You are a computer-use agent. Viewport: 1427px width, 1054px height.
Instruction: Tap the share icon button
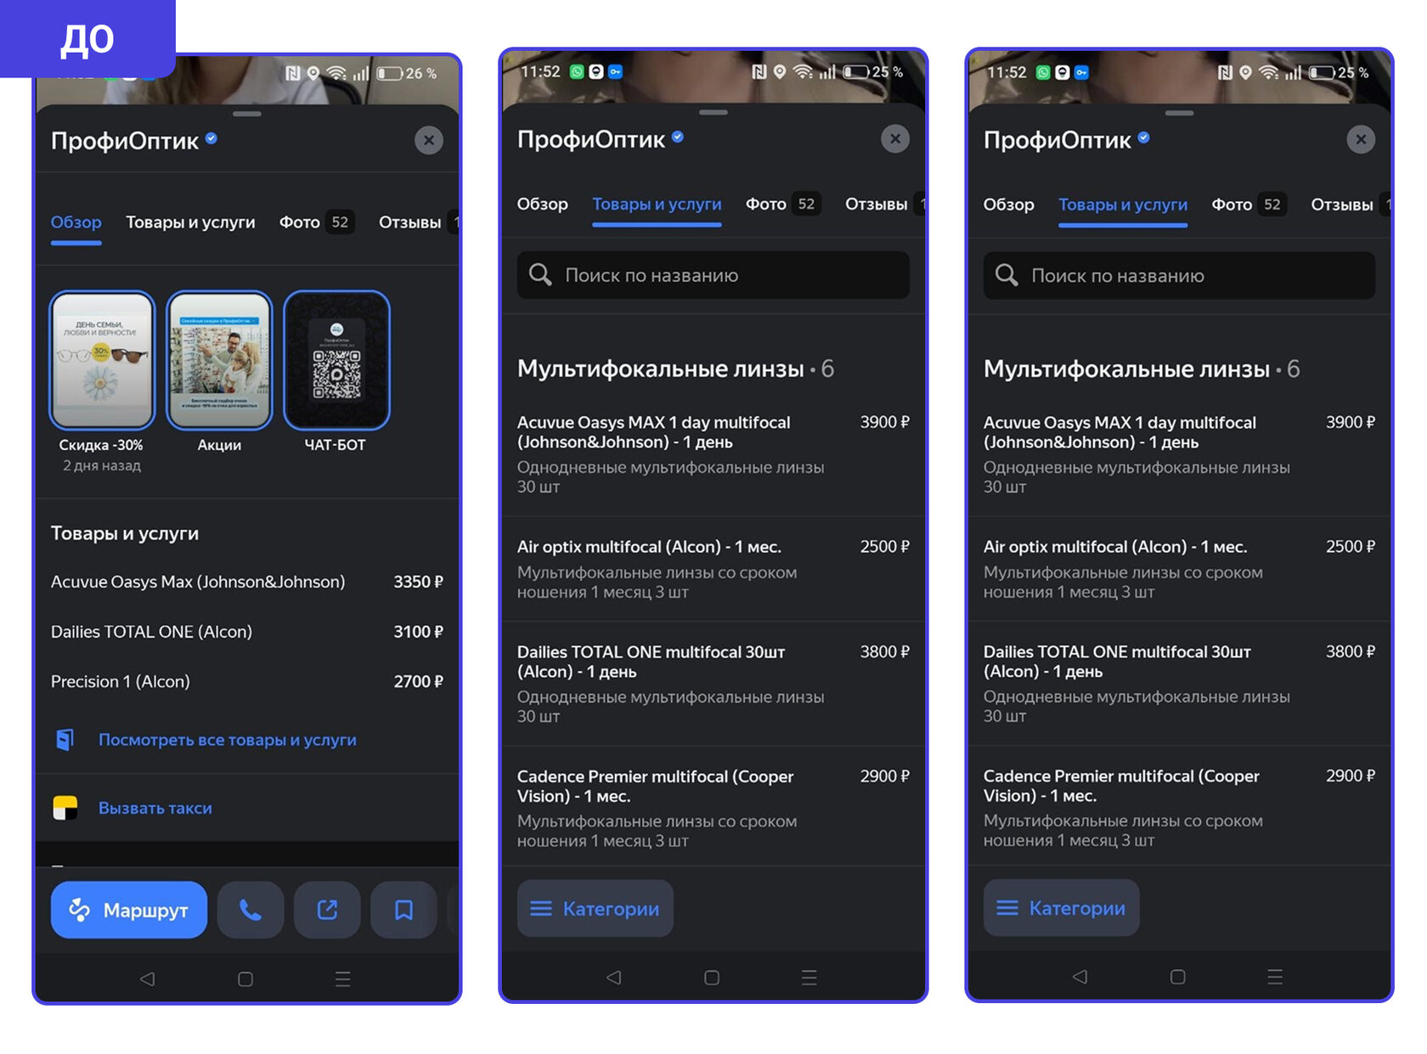[x=327, y=910]
